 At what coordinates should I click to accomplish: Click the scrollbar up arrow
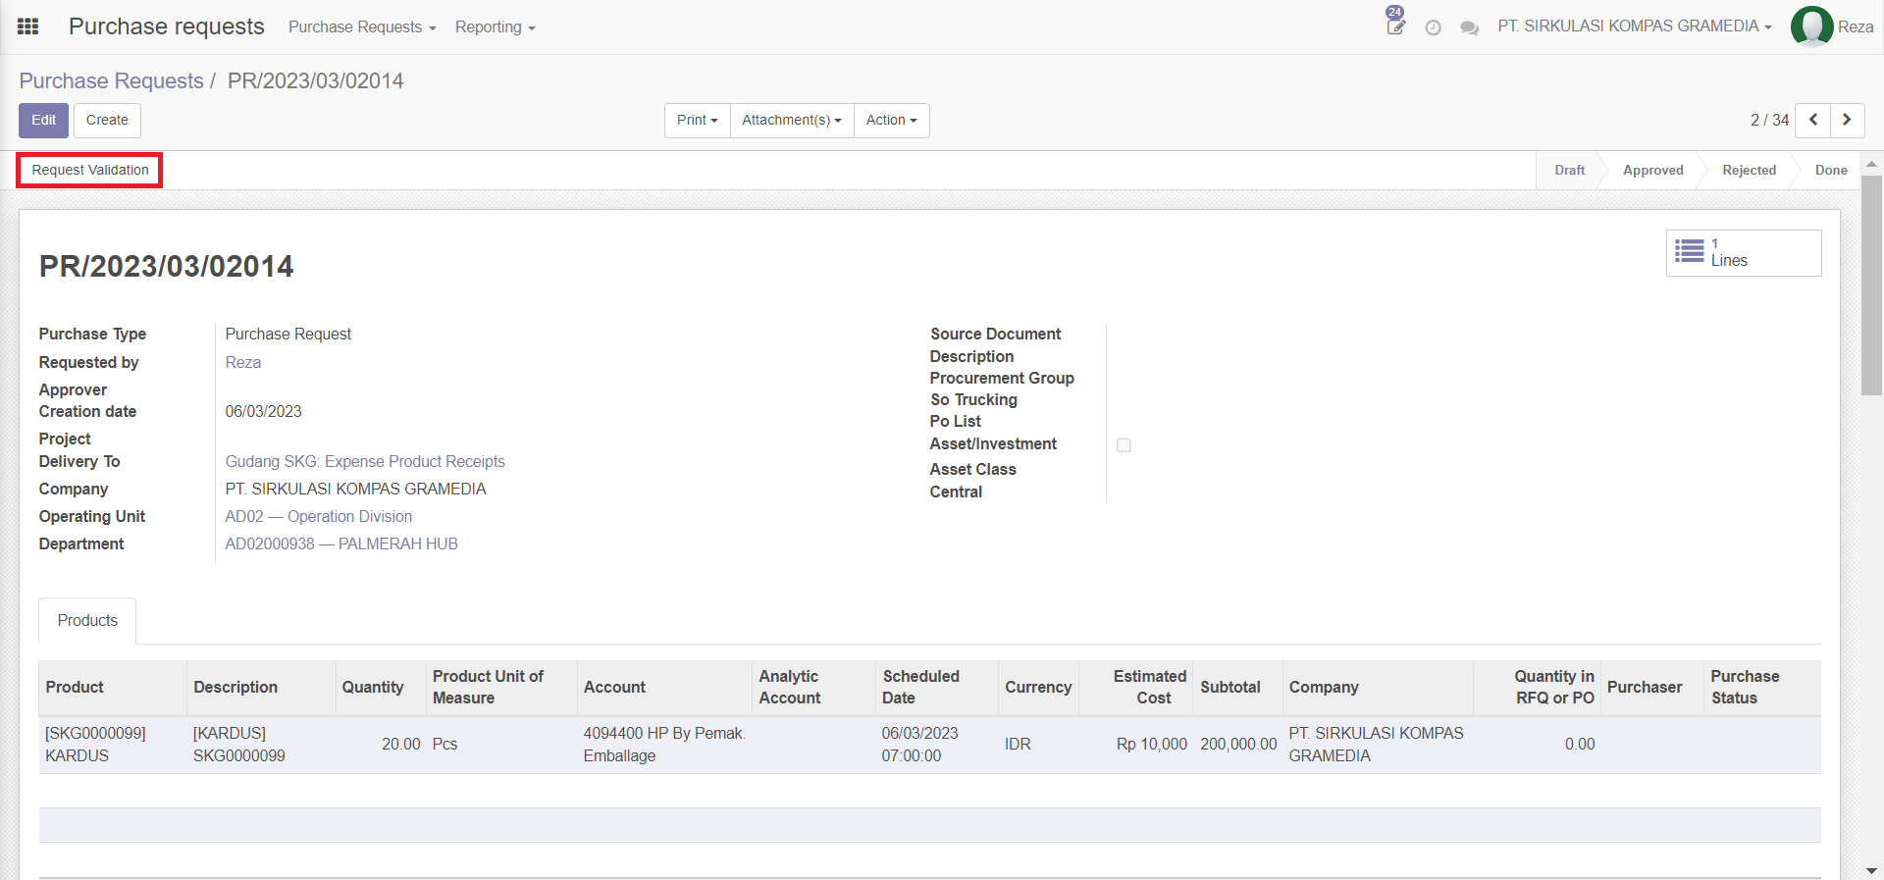(1872, 164)
